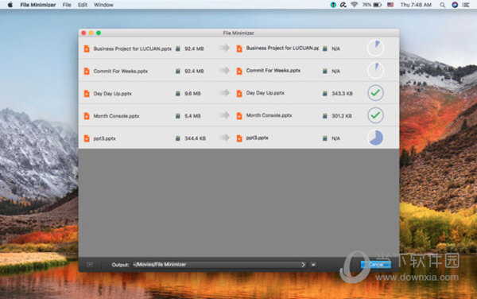
Task: Click the Wi-Fi status icon
Action: pos(354,5)
